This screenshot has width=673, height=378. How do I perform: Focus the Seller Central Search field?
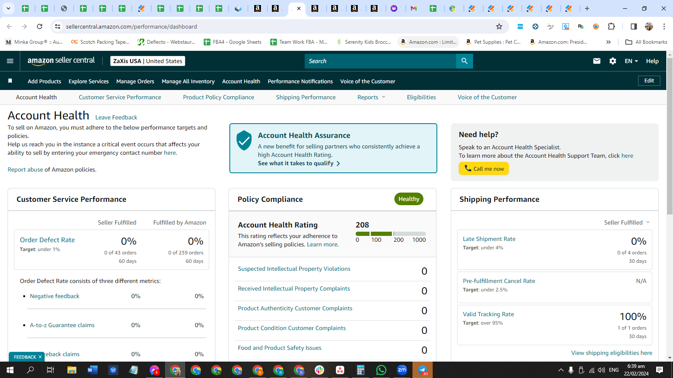pyautogui.click(x=380, y=61)
